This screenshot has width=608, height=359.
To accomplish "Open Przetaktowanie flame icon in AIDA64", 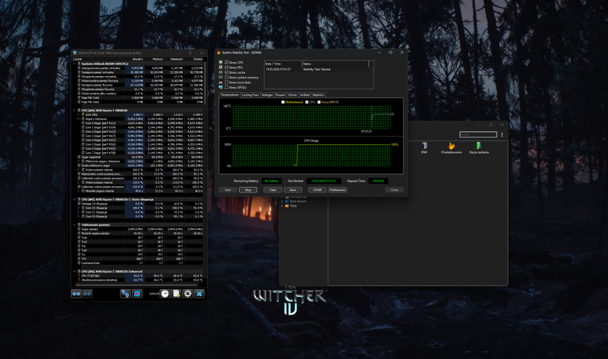I will 451,148.
